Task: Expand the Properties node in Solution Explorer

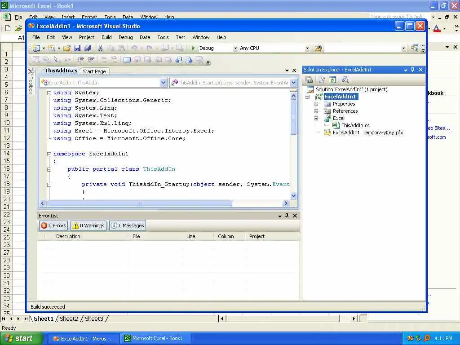Action: coord(316,104)
